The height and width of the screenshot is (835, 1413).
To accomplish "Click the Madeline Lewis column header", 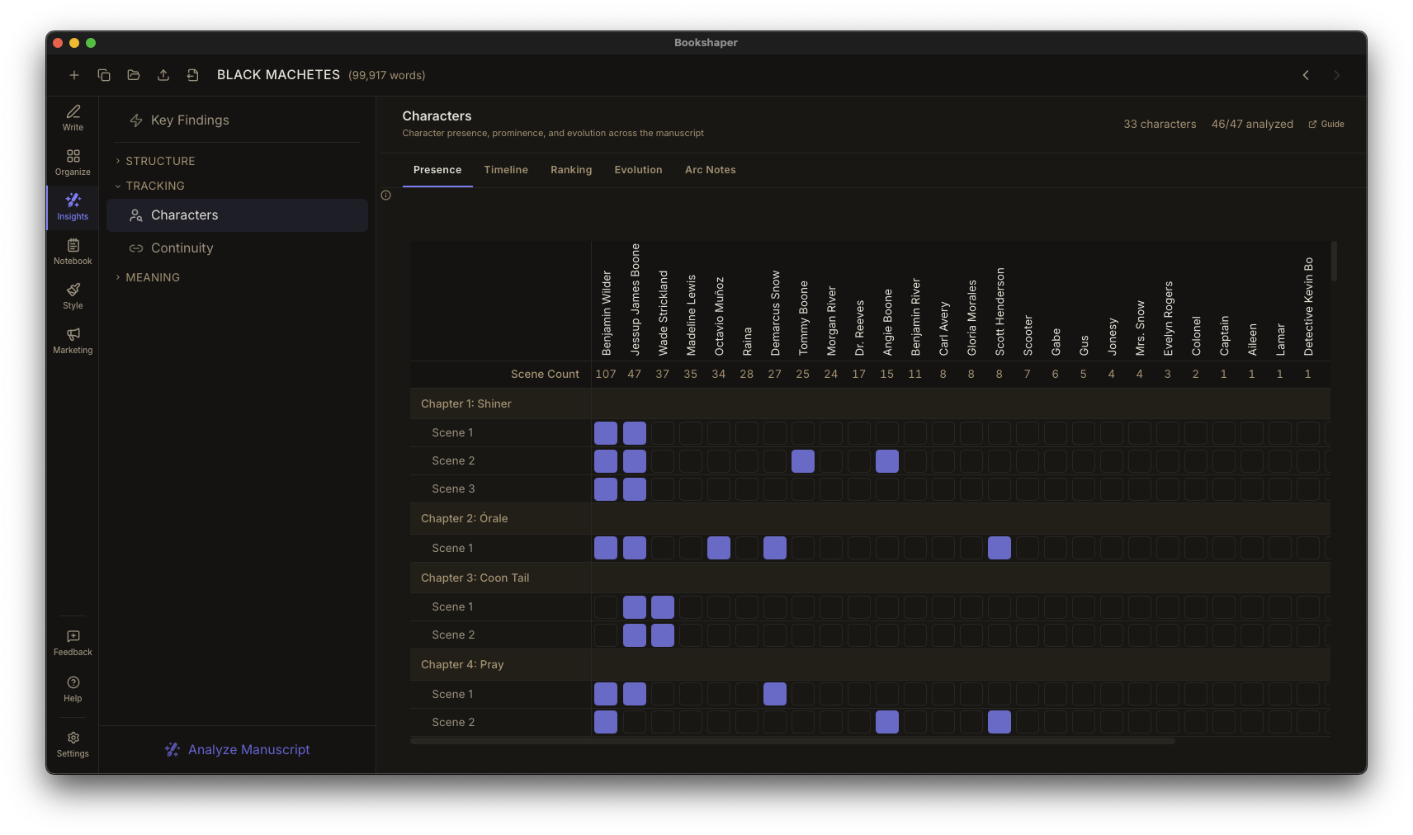I will coord(691,315).
